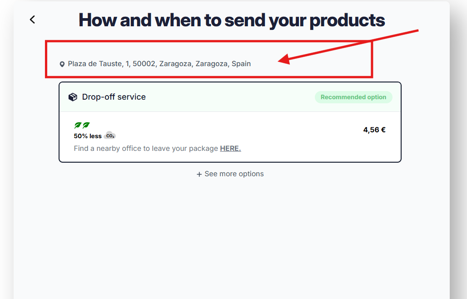
Task: Click the How and when to send heading
Action: click(x=232, y=20)
